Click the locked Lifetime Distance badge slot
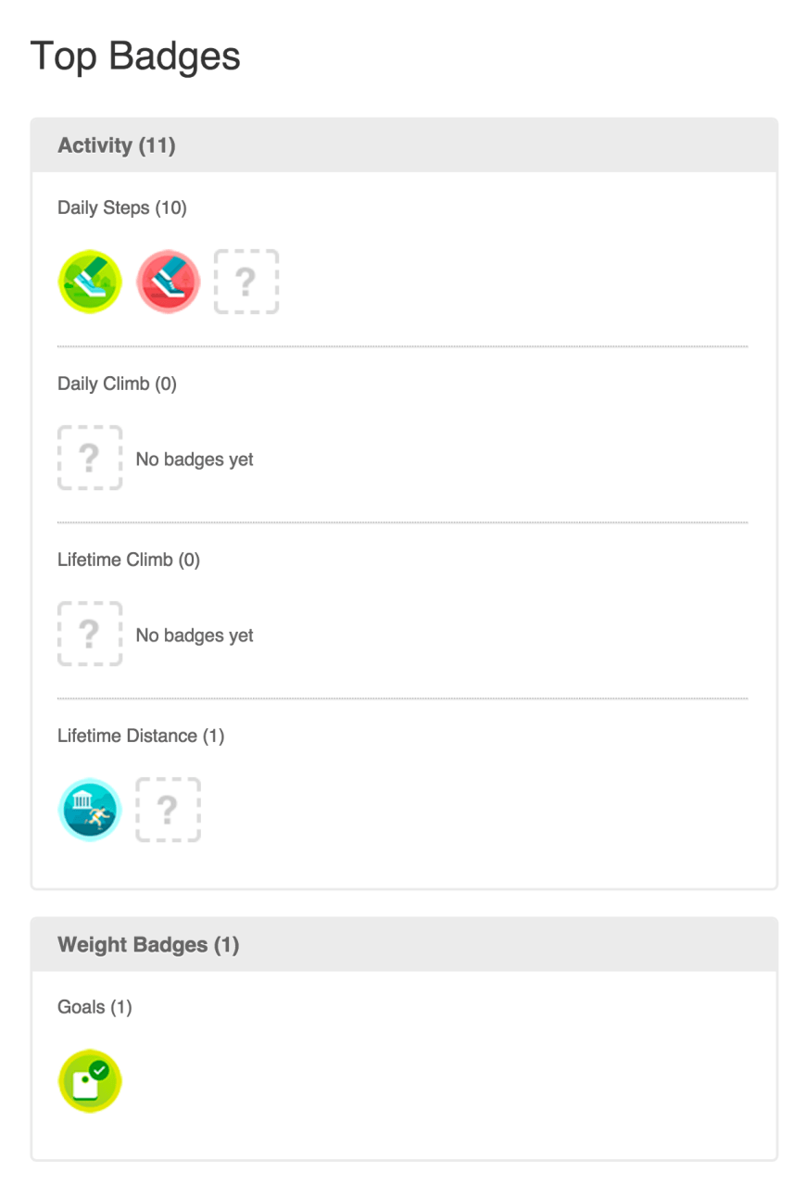This screenshot has height=1184, width=806. [168, 810]
